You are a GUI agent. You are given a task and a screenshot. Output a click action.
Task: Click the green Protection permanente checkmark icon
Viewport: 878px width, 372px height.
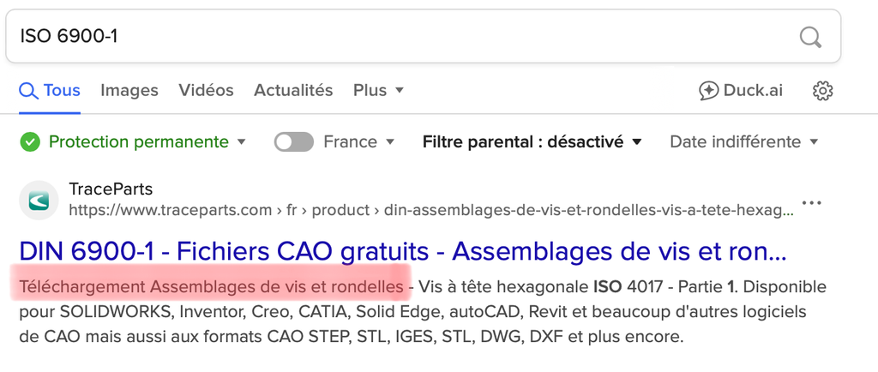coord(30,142)
